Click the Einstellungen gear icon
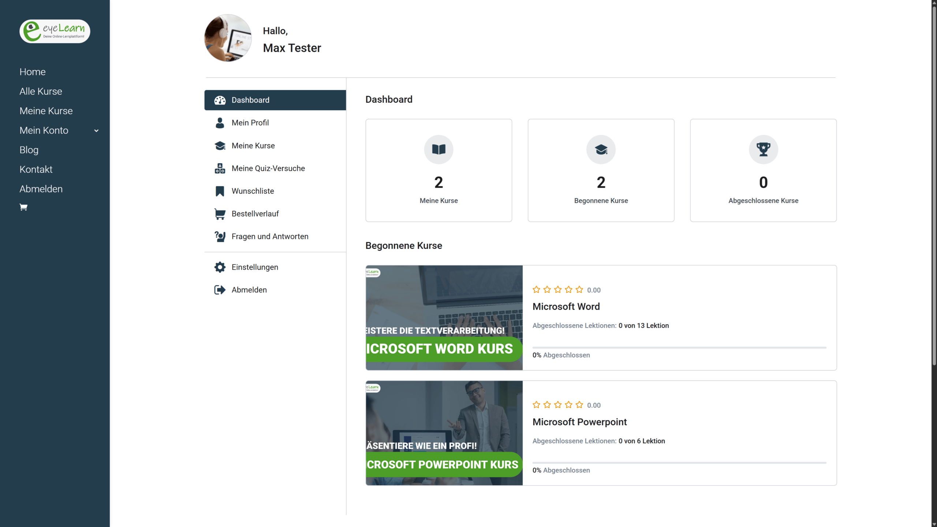This screenshot has width=937, height=527. tap(220, 267)
